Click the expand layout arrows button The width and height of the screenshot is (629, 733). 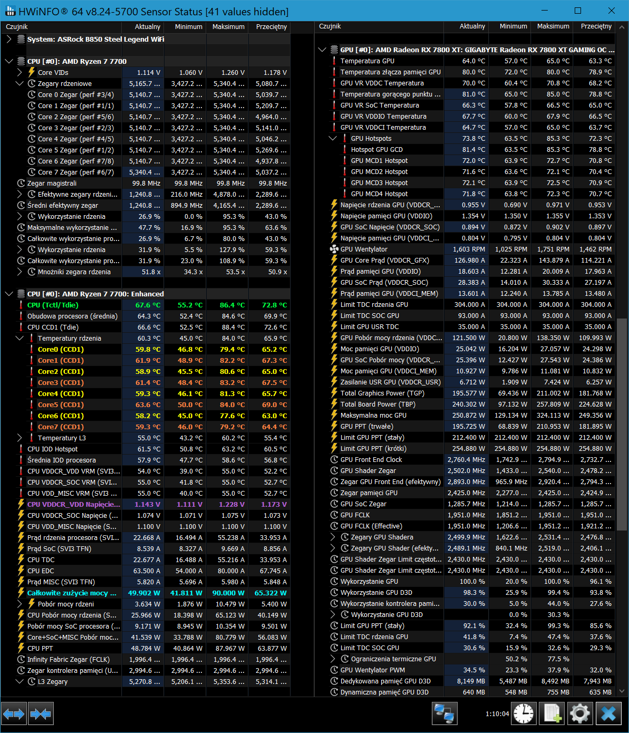point(14,714)
